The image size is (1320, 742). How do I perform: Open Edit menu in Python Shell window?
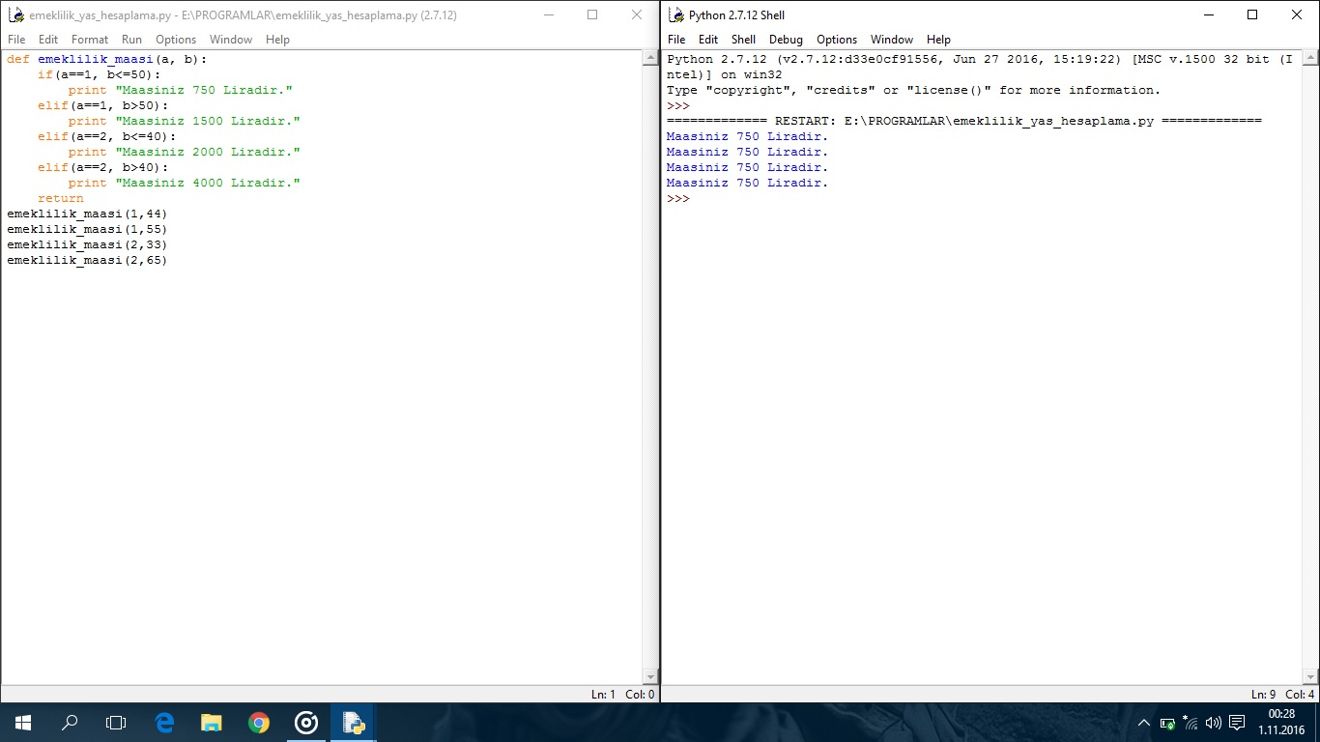tap(708, 40)
